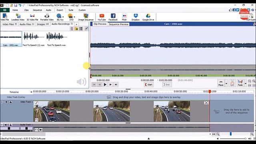This screenshot has height=144, width=256.
Task: Share the video to Facebook
Action: [x=113, y=17]
